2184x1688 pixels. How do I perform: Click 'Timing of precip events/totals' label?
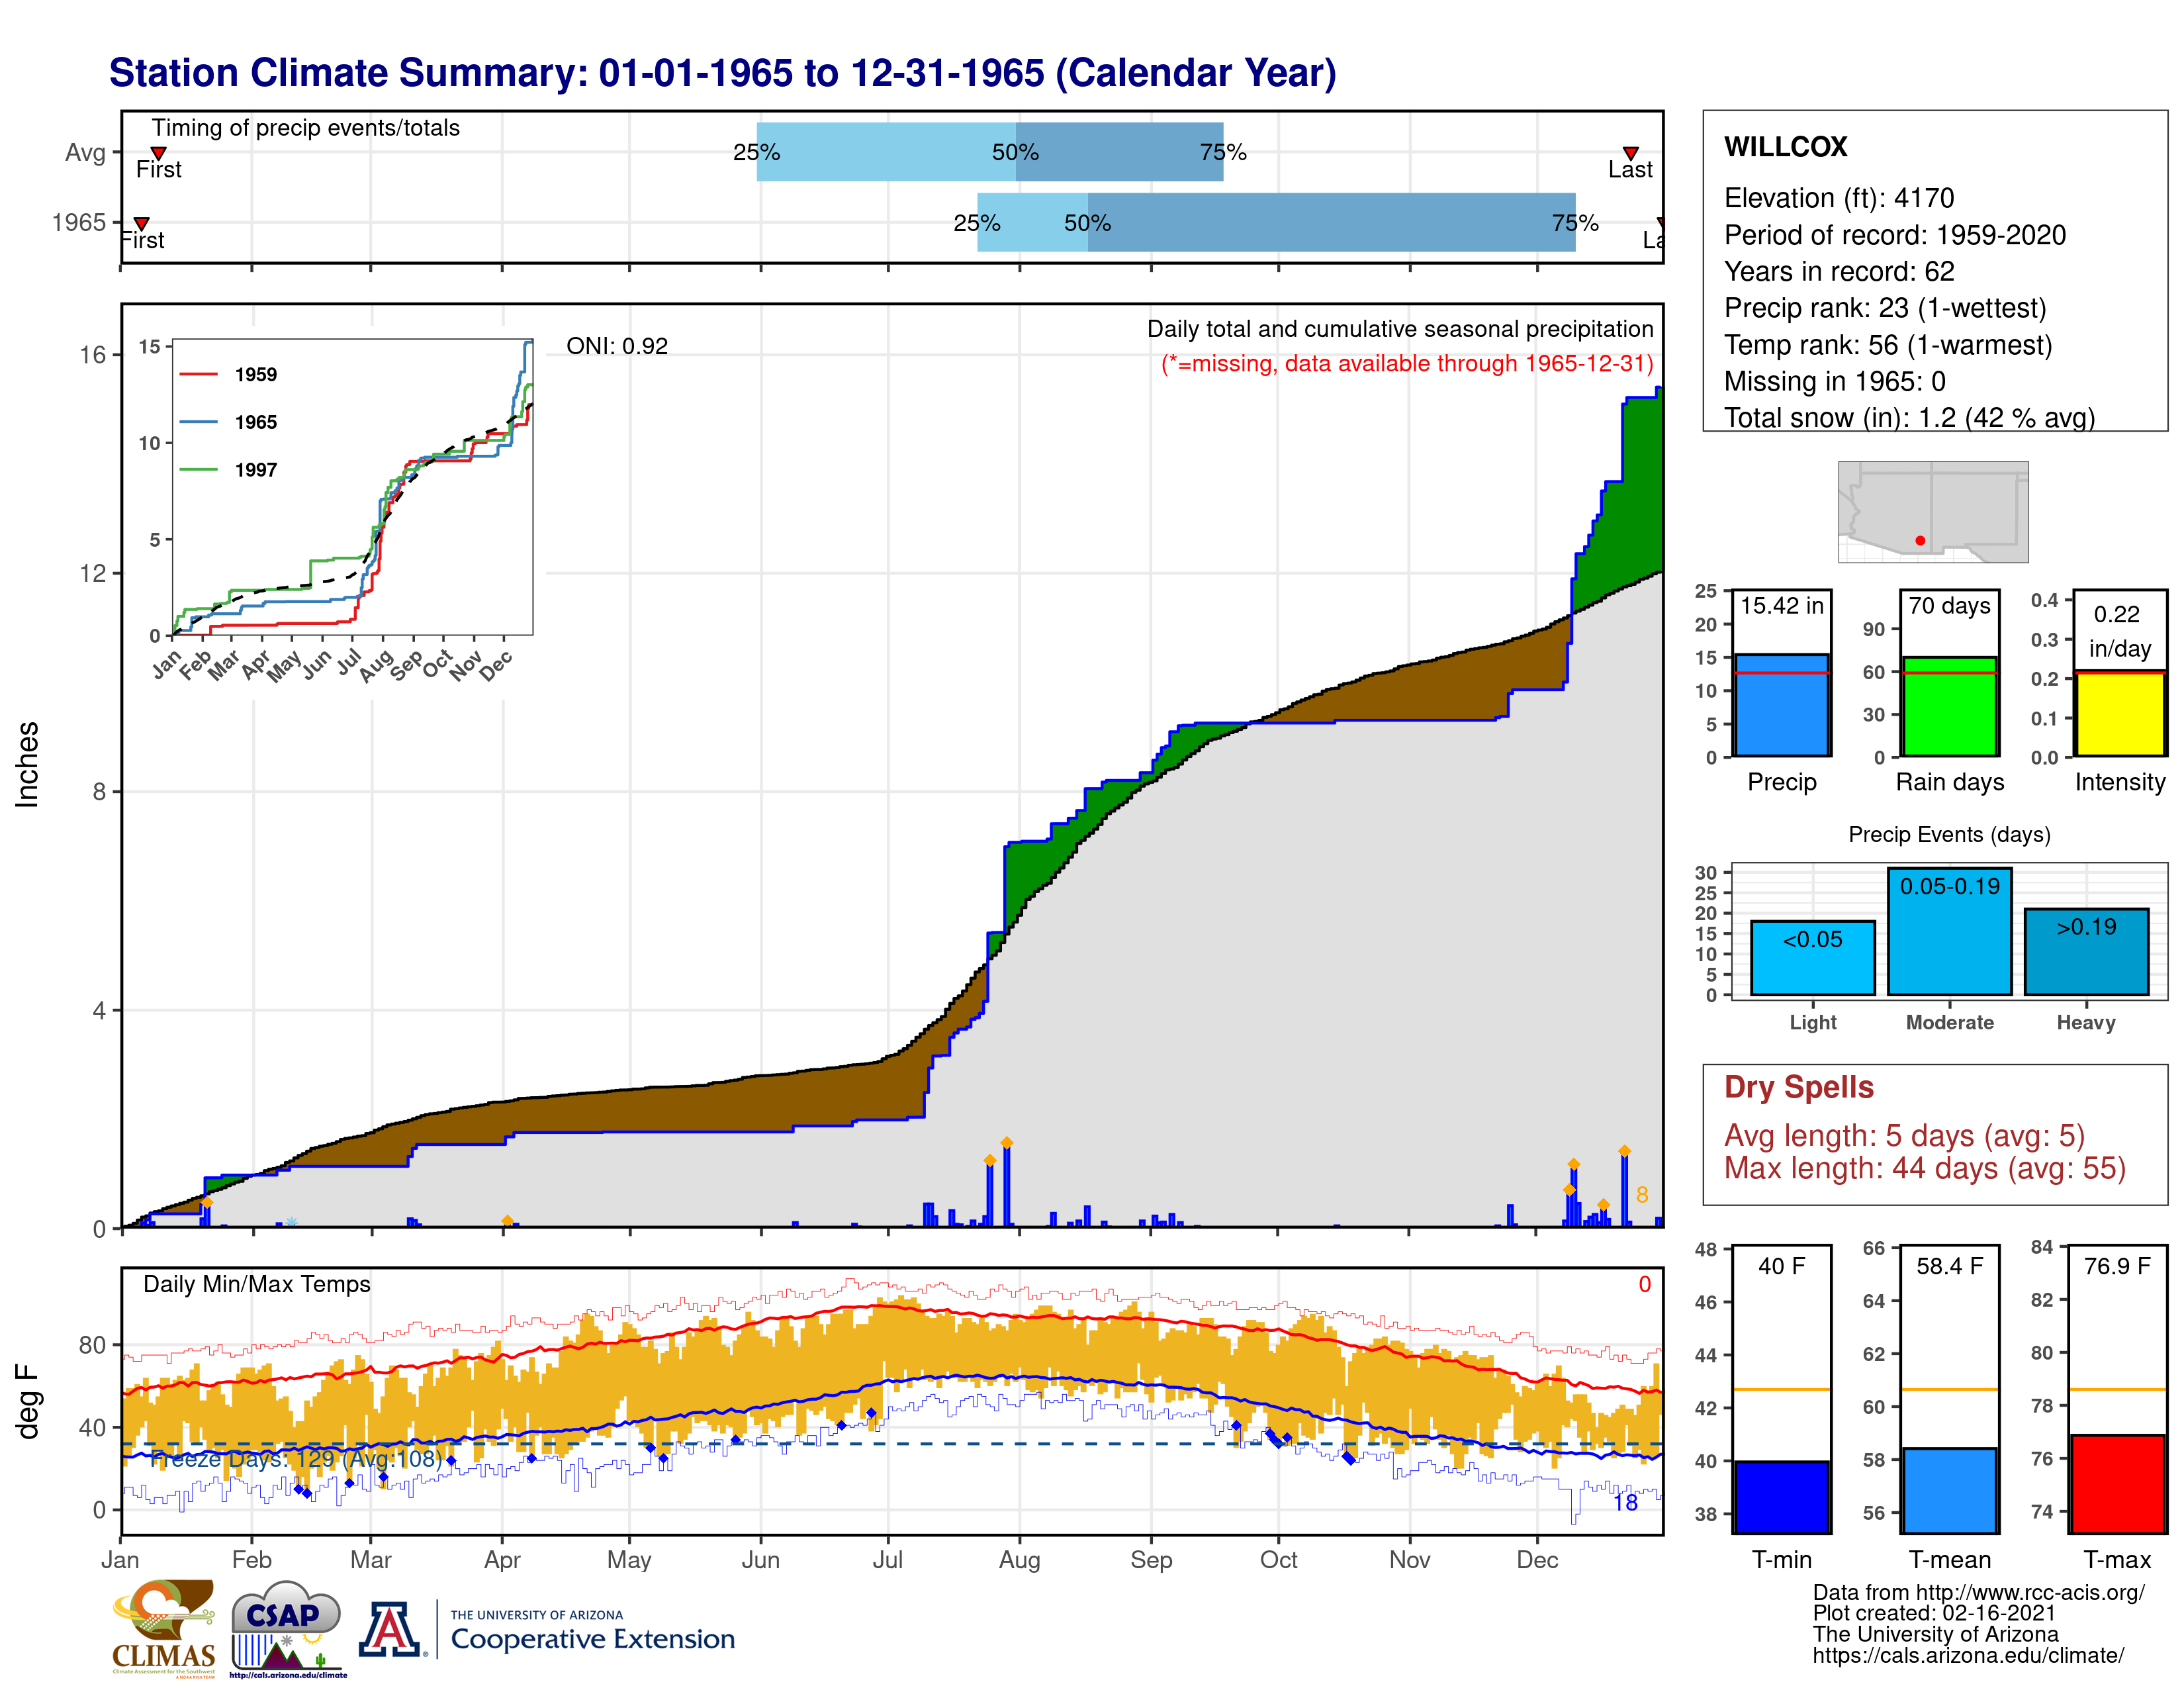tap(305, 128)
